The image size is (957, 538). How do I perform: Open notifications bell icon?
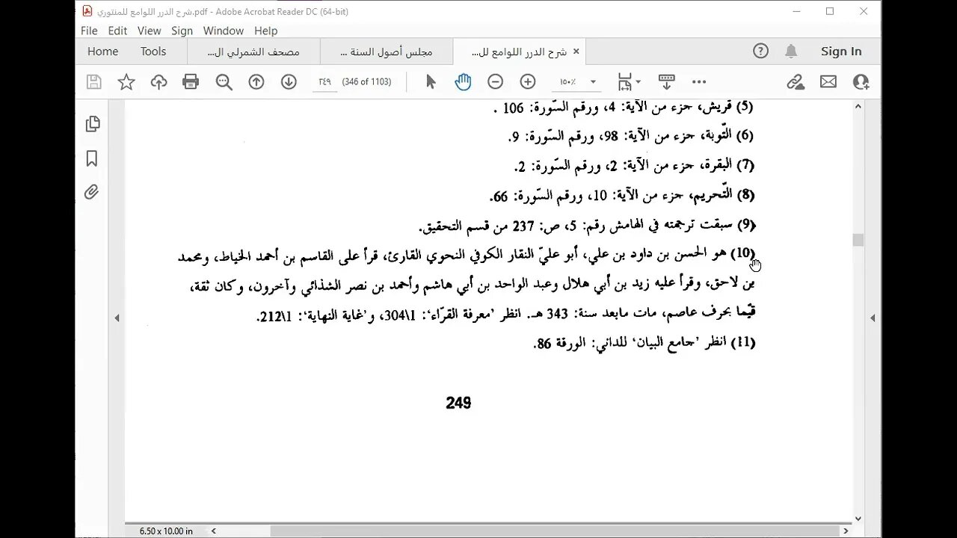[791, 52]
